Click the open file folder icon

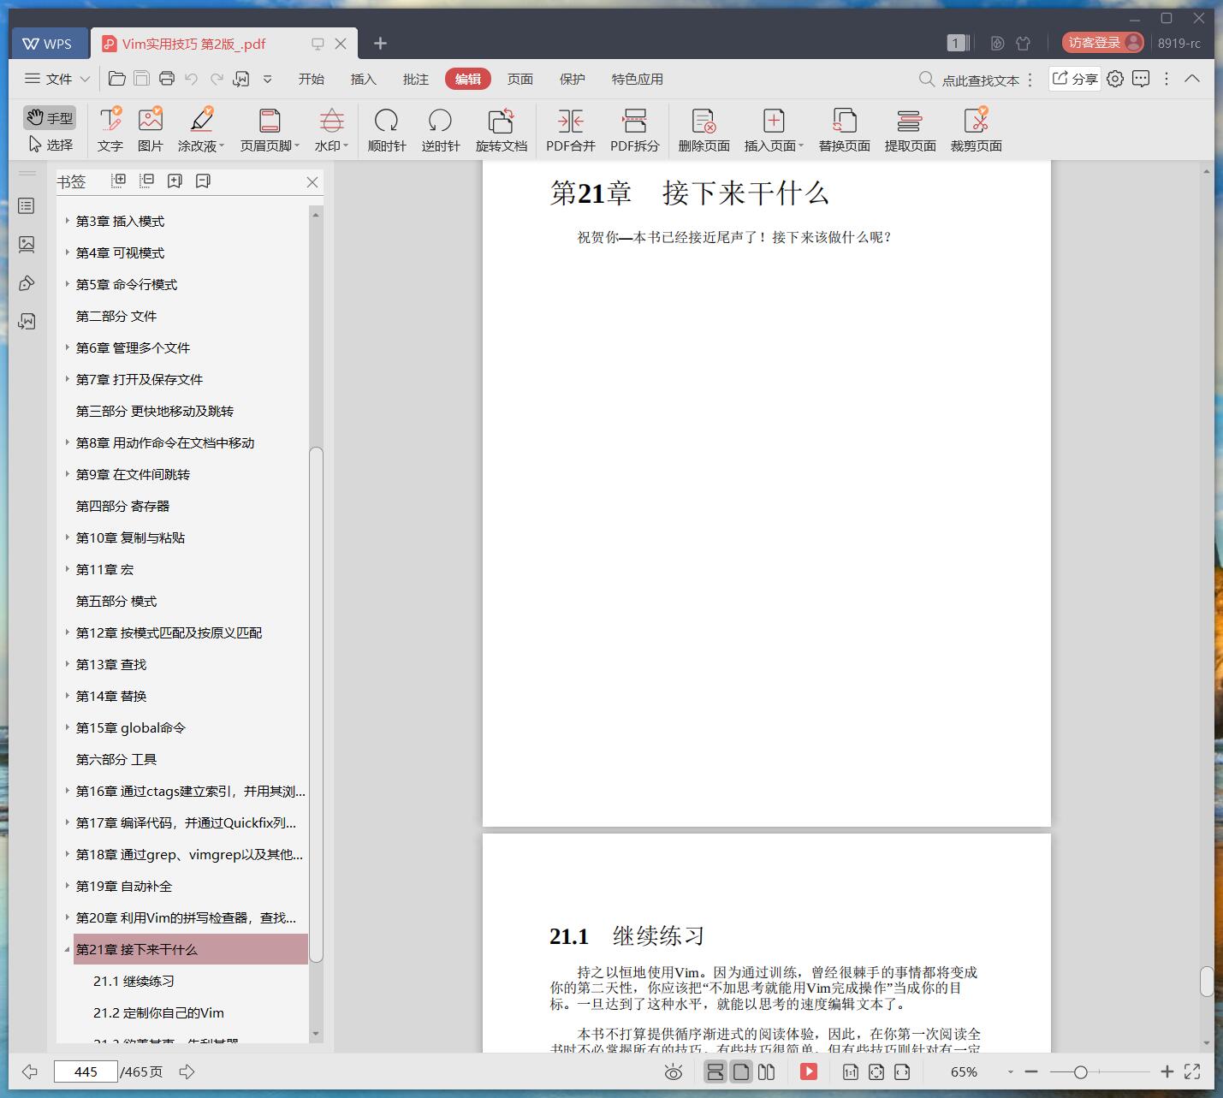point(117,79)
